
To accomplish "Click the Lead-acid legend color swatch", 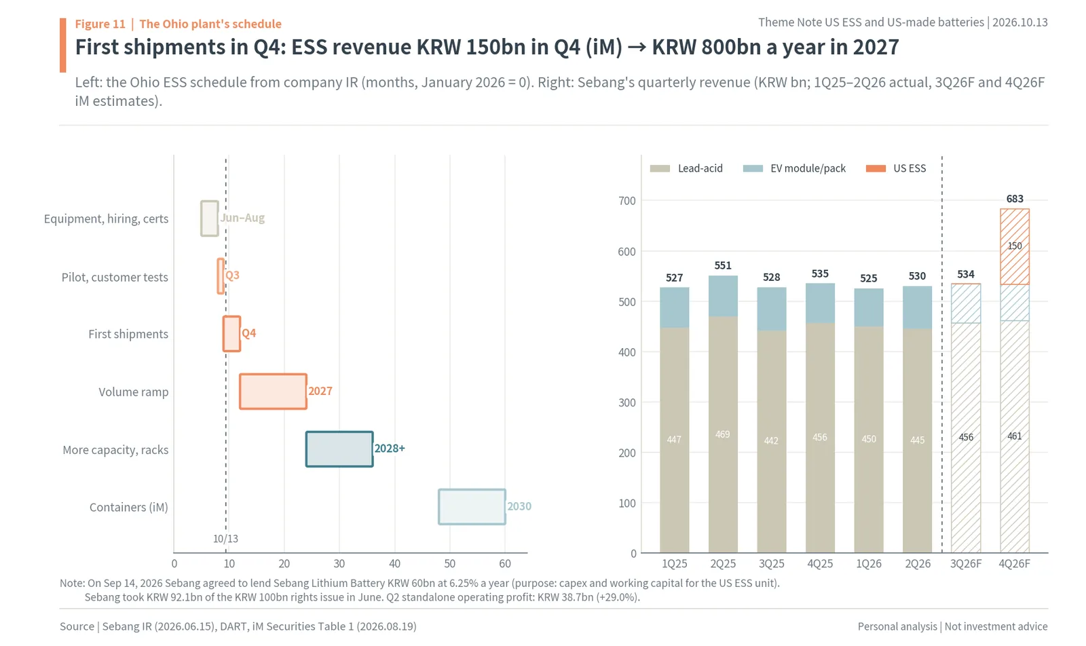I will pos(660,168).
